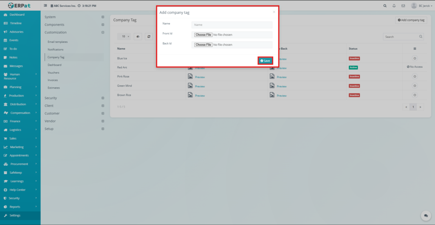The height and width of the screenshot is (225, 435).
Task: Expand Compensation sidebar menu
Action: pyautogui.click(x=20, y=113)
